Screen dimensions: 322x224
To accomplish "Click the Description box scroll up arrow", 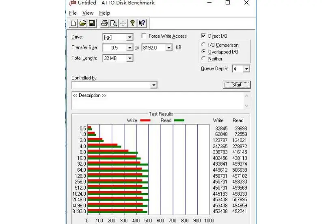I will pos(246,96).
